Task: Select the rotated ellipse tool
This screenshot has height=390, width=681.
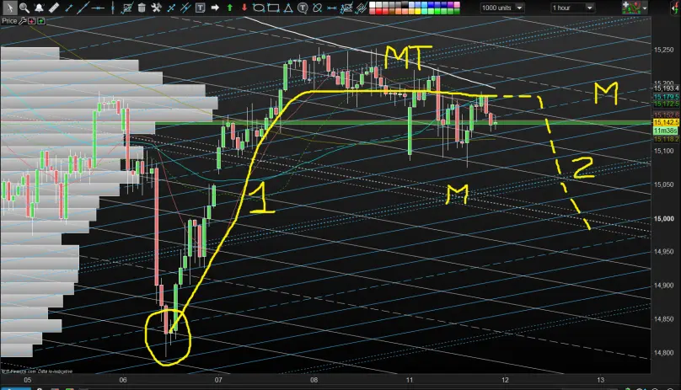Action: (x=318, y=8)
